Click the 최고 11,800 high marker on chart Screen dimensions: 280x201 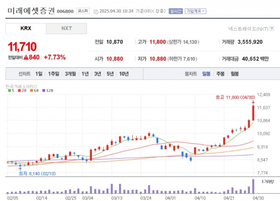(x=235, y=98)
